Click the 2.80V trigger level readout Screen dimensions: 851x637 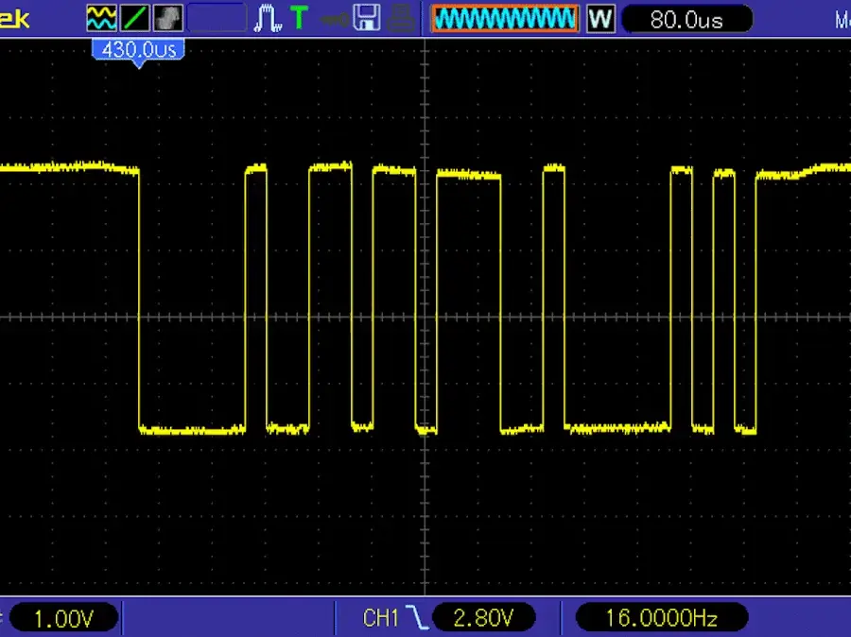(484, 617)
